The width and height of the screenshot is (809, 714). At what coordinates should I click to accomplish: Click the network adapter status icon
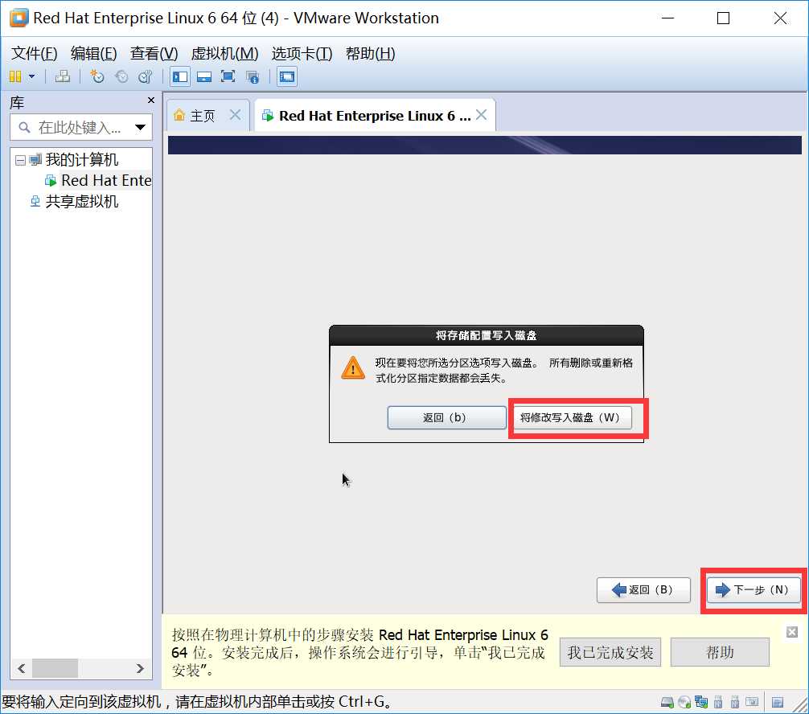click(x=701, y=702)
